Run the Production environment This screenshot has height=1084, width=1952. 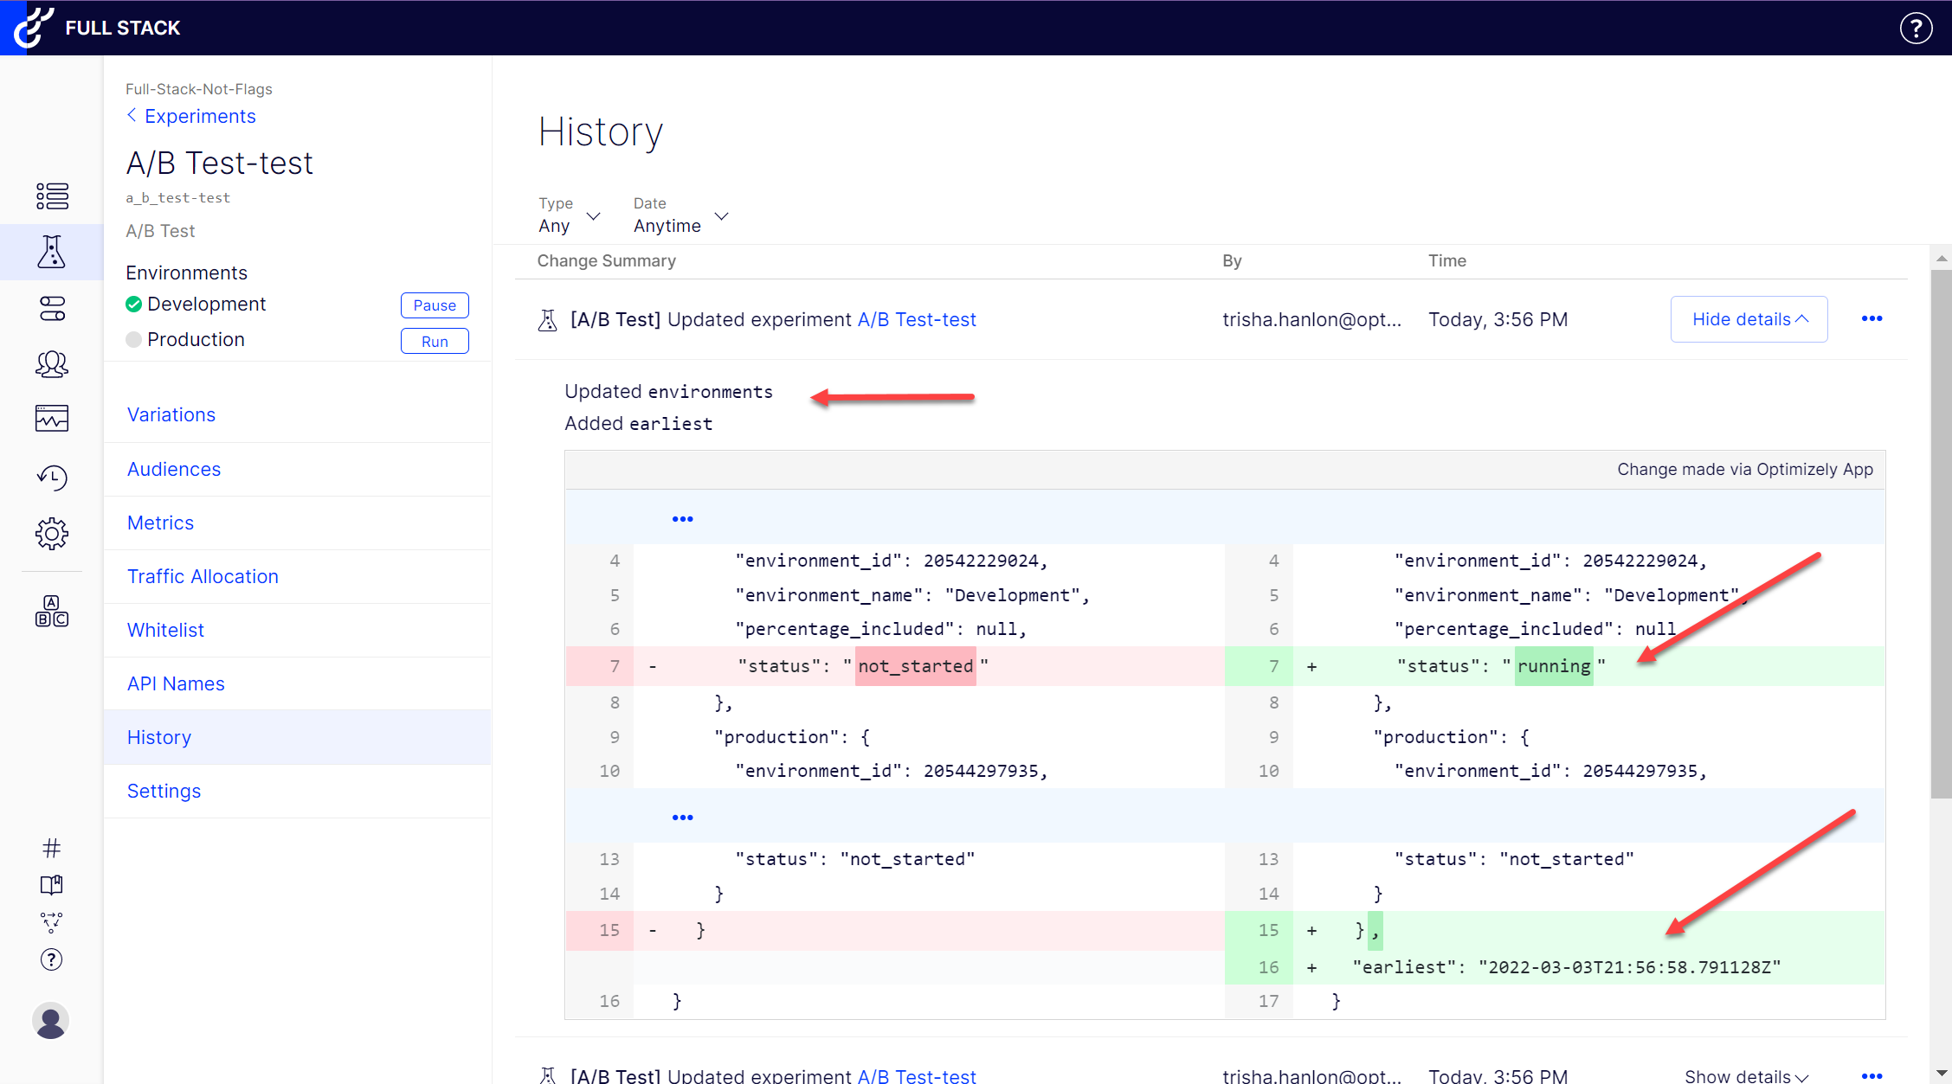[x=435, y=342]
